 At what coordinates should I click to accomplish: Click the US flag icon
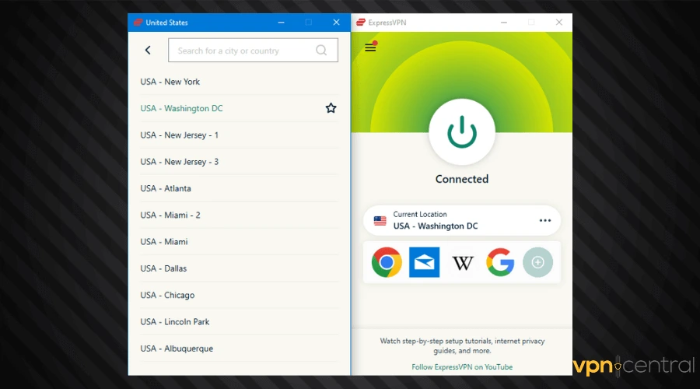pyautogui.click(x=380, y=221)
